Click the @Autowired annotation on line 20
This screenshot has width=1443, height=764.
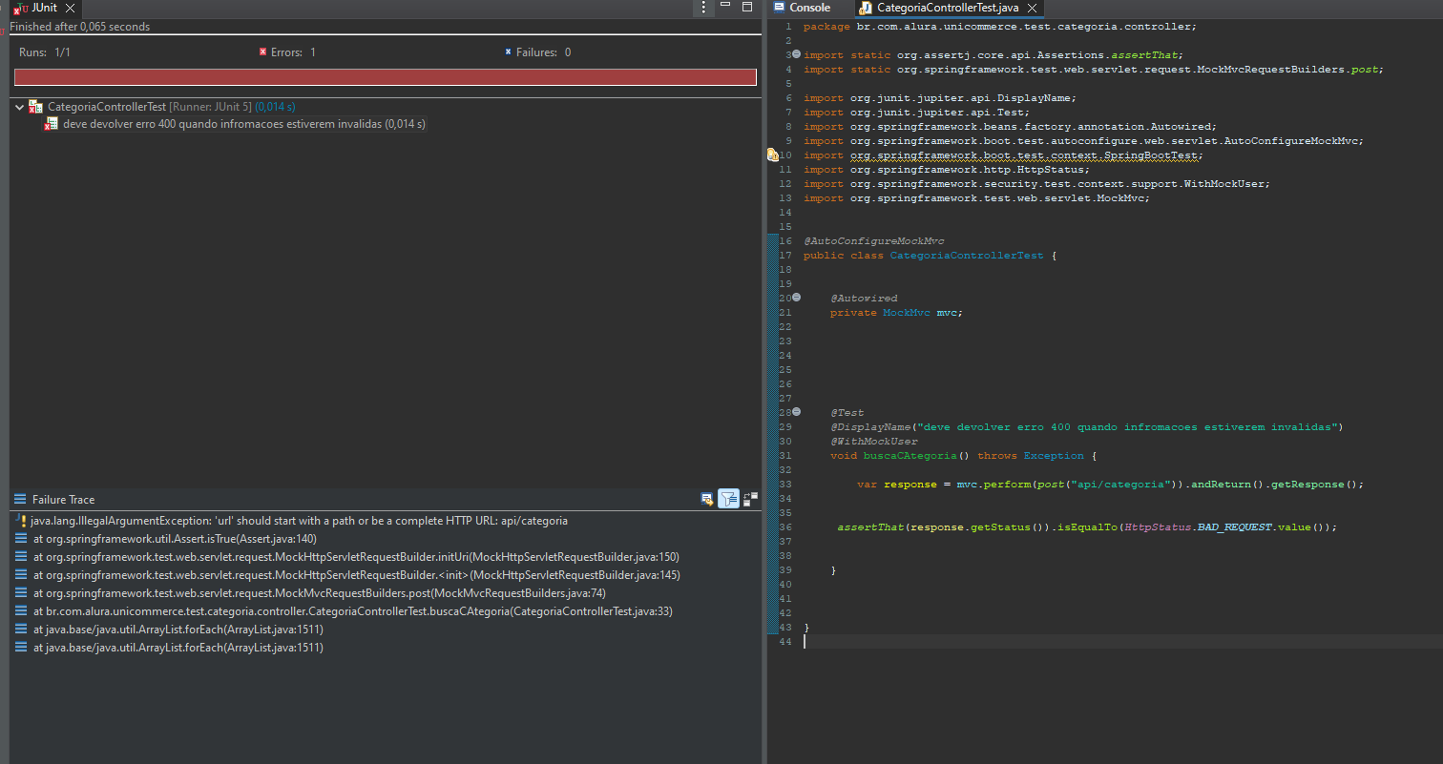(x=864, y=298)
